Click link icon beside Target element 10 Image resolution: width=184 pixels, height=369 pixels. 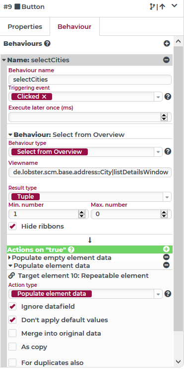(x=11, y=275)
